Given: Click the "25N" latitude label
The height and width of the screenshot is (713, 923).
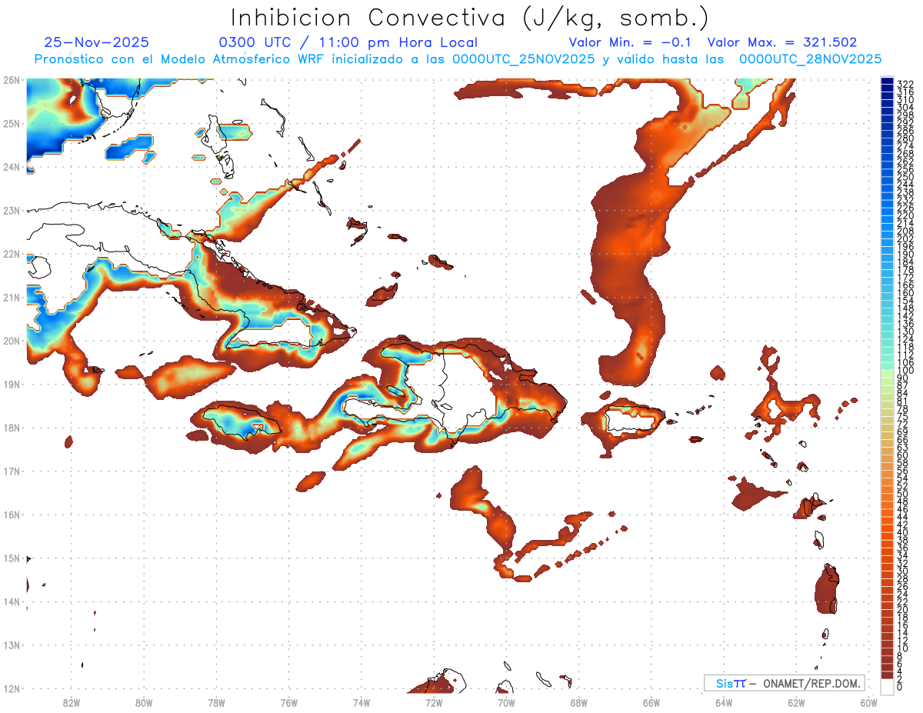Looking at the screenshot, I should click(x=11, y=123).
